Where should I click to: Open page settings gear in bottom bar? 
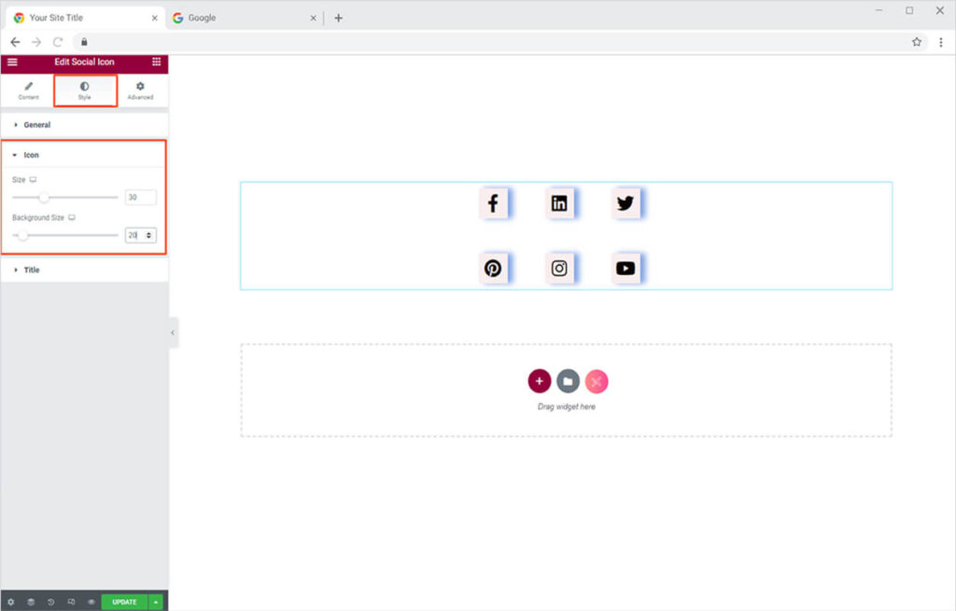point(11,602)
